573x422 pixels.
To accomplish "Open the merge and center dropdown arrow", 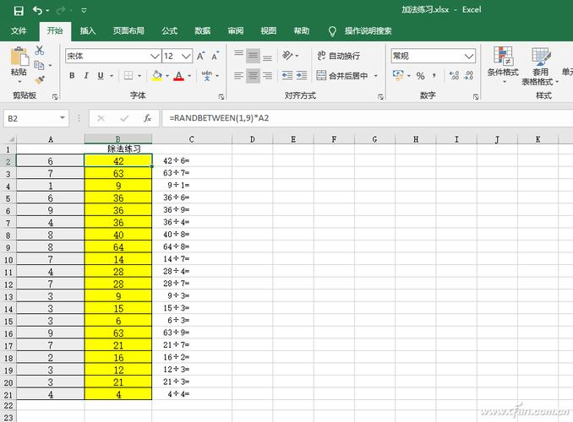I will click(375, 76).
